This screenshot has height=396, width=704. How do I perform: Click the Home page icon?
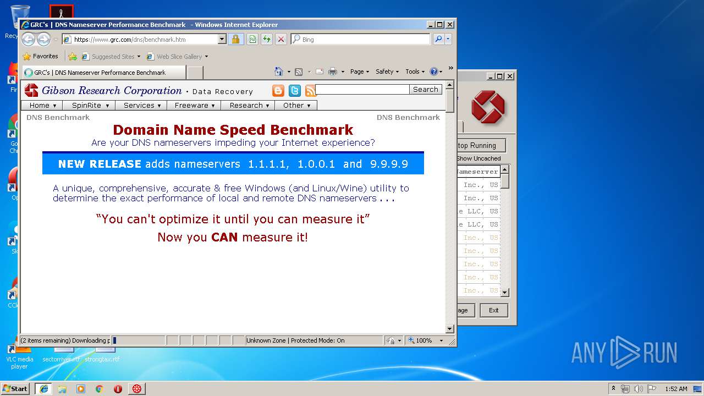[x=278, y=71]
